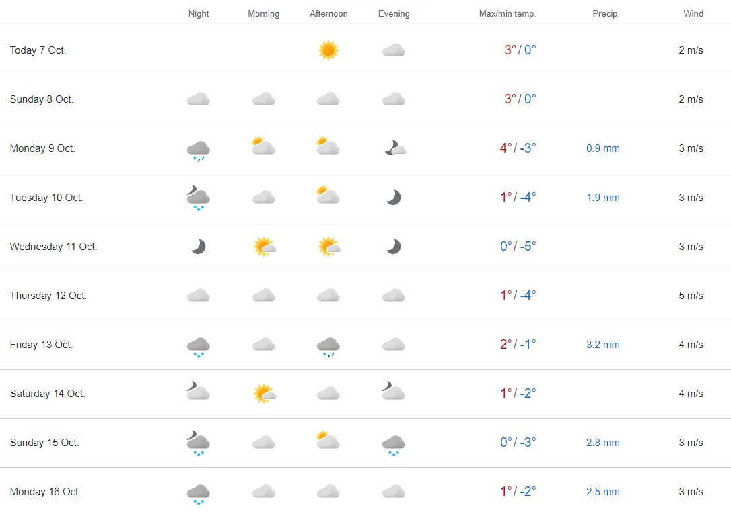Click Saturday 14 Oct. morning sun icon
The width and height of the screenshot is (731, 514).
(x=264, y=394)
